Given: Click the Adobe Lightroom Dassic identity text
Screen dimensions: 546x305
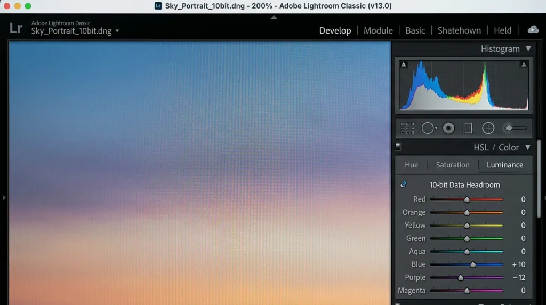Looking at the screenshot, I should click(x=61, y=23).
